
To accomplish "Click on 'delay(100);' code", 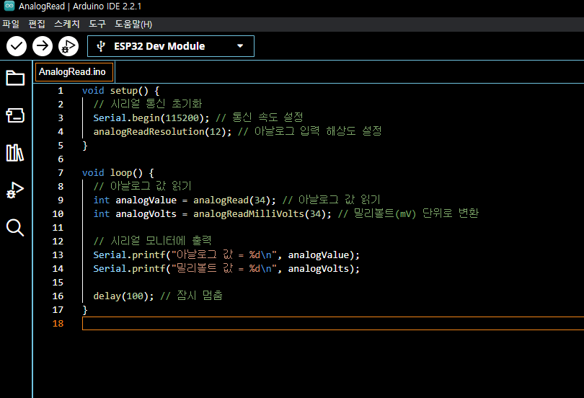I will (x=123, y=296).
